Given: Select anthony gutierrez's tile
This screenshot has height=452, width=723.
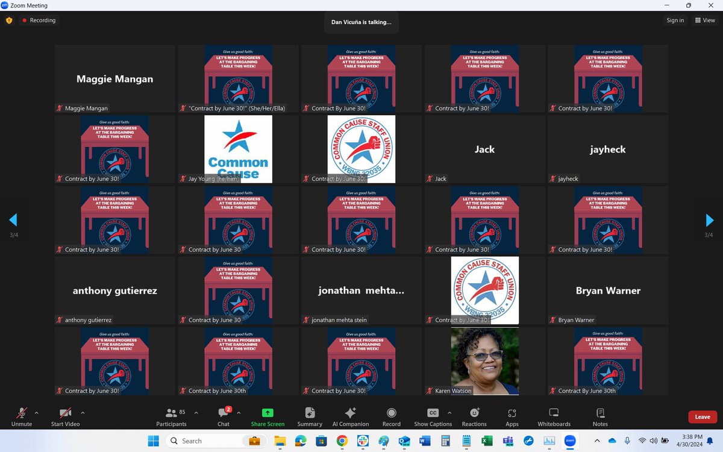Looking at the screenshot, I should click(114, 290).
